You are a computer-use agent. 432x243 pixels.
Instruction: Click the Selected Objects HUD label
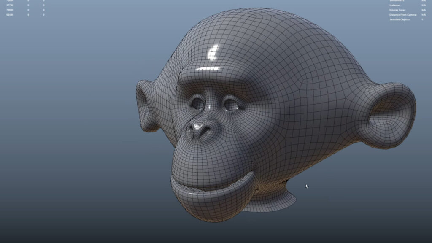(x=400, y=19)
